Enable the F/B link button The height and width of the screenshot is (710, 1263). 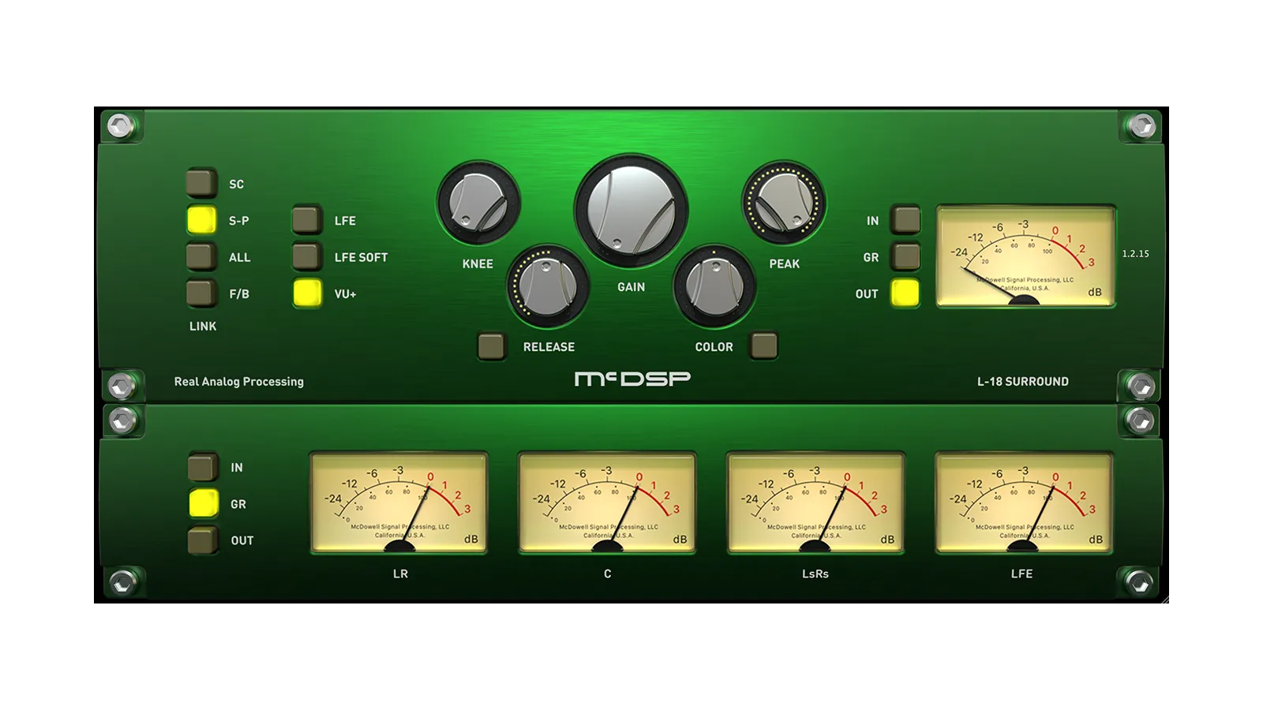pyautogui.click(x=201, y=293)
